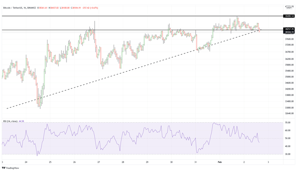Click the RSI value 44.58
This screenshot has width=297, height=171.
[x=22, y=121]
